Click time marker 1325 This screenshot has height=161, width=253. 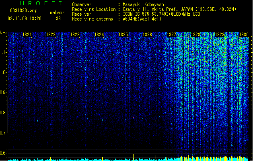pyautogui.click(x=123, y=35)
